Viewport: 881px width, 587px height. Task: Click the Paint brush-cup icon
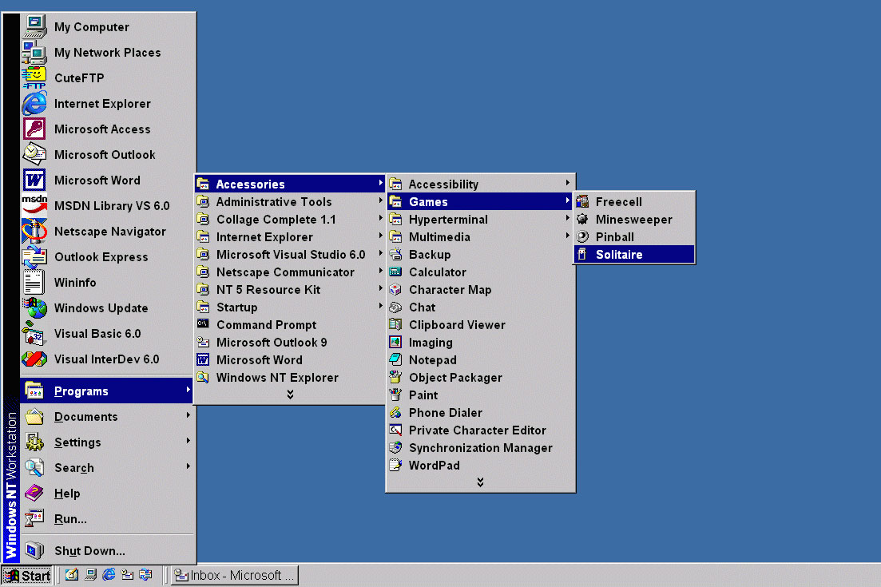pyautogui.click(x=395, y=395)
